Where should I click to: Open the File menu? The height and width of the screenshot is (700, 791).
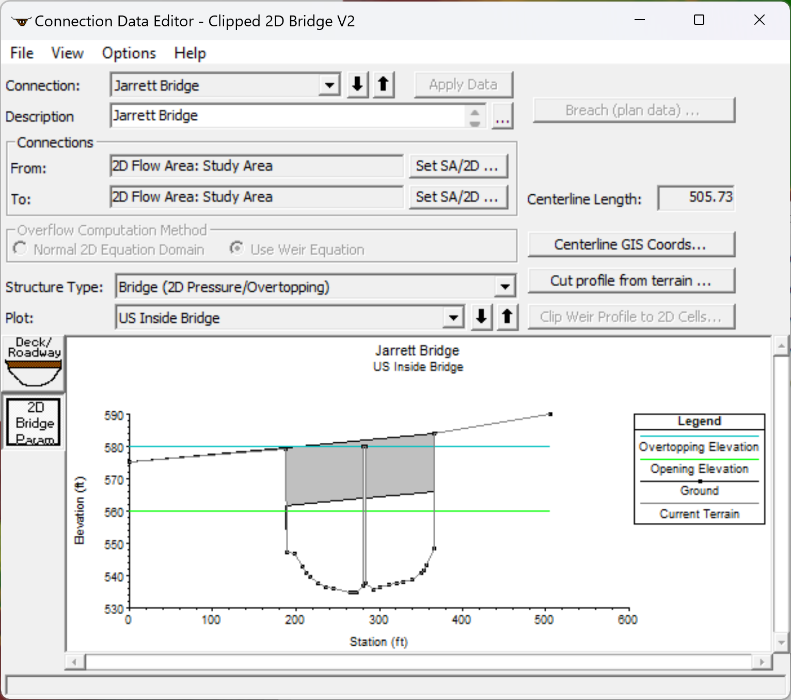click(x=22, y=53)
